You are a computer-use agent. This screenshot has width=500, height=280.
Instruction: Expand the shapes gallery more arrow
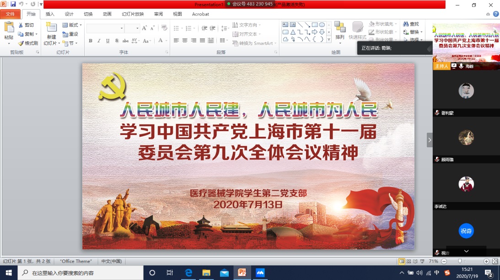328,39
